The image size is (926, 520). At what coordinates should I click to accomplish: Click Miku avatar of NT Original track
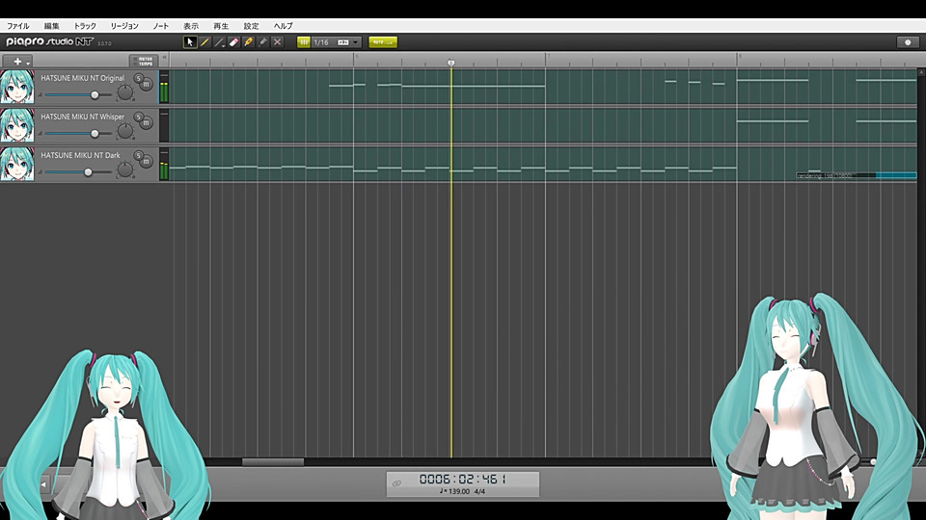click(x=17, y=87)
